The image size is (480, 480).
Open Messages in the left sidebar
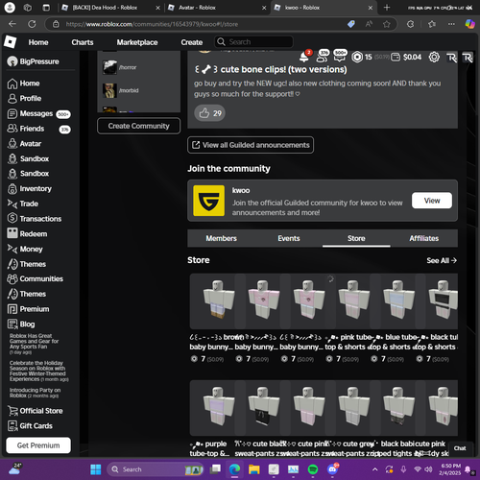38,113
